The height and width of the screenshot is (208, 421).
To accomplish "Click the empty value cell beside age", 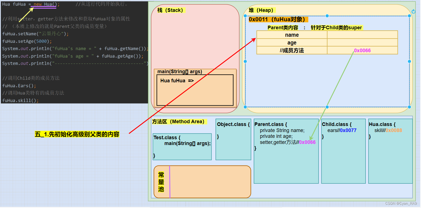I will (362, 43).
